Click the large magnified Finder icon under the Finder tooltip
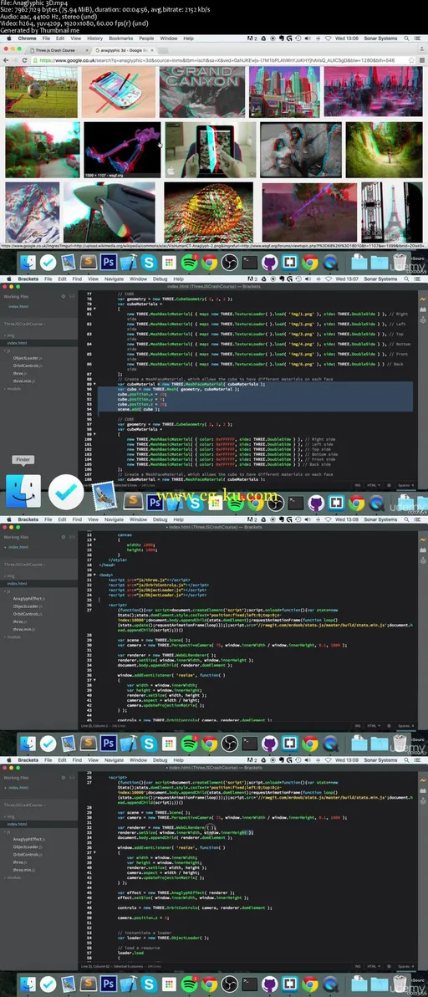Viewport: 428px width, 997px height. click(23, 491)
